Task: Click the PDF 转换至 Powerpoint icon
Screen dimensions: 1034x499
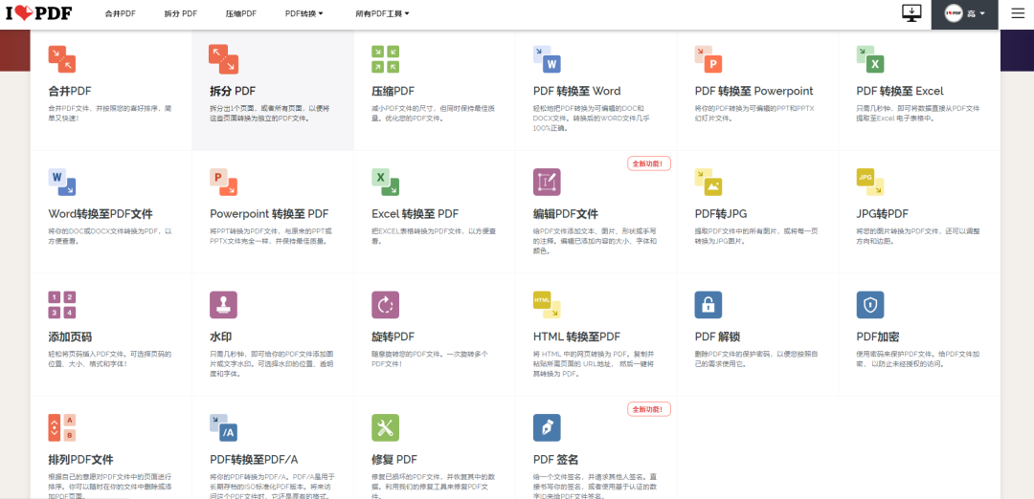Action: click(x=708, y=58)
